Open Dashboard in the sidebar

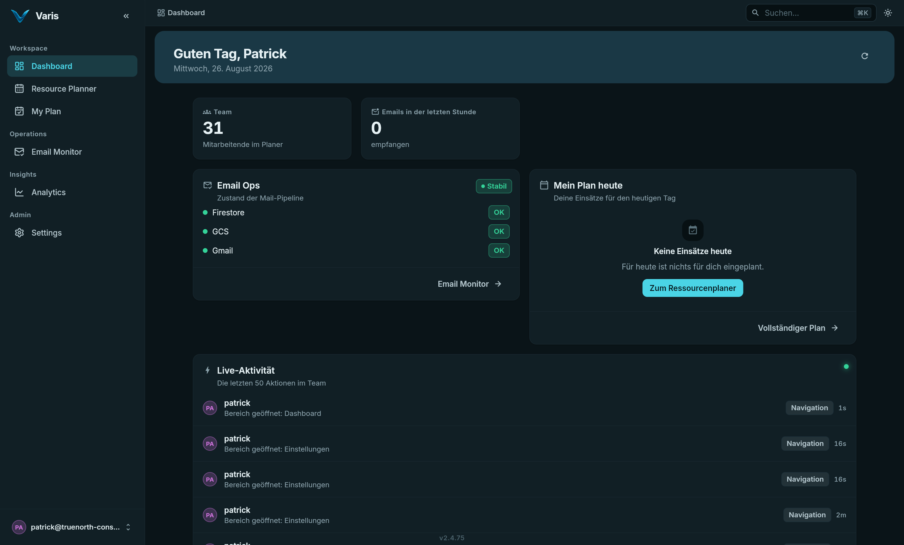pos(72,66)
